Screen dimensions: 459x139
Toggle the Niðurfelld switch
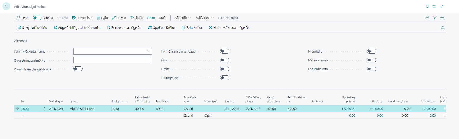point(372,51)
